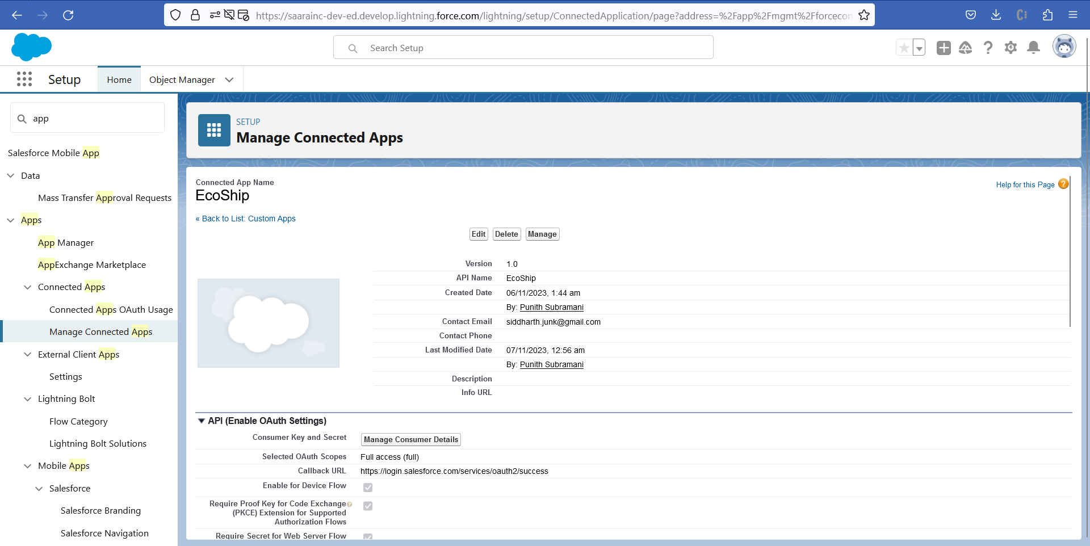Open the user profile avatar
Screen dimensions: 1090x546
[x=1064, y=47]
